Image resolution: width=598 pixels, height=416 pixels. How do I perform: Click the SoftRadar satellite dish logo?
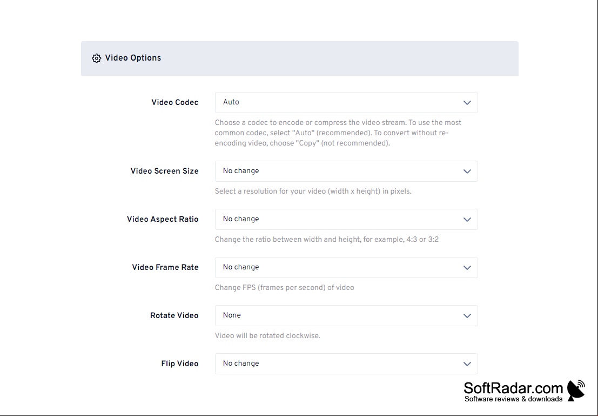pos(576,391)
